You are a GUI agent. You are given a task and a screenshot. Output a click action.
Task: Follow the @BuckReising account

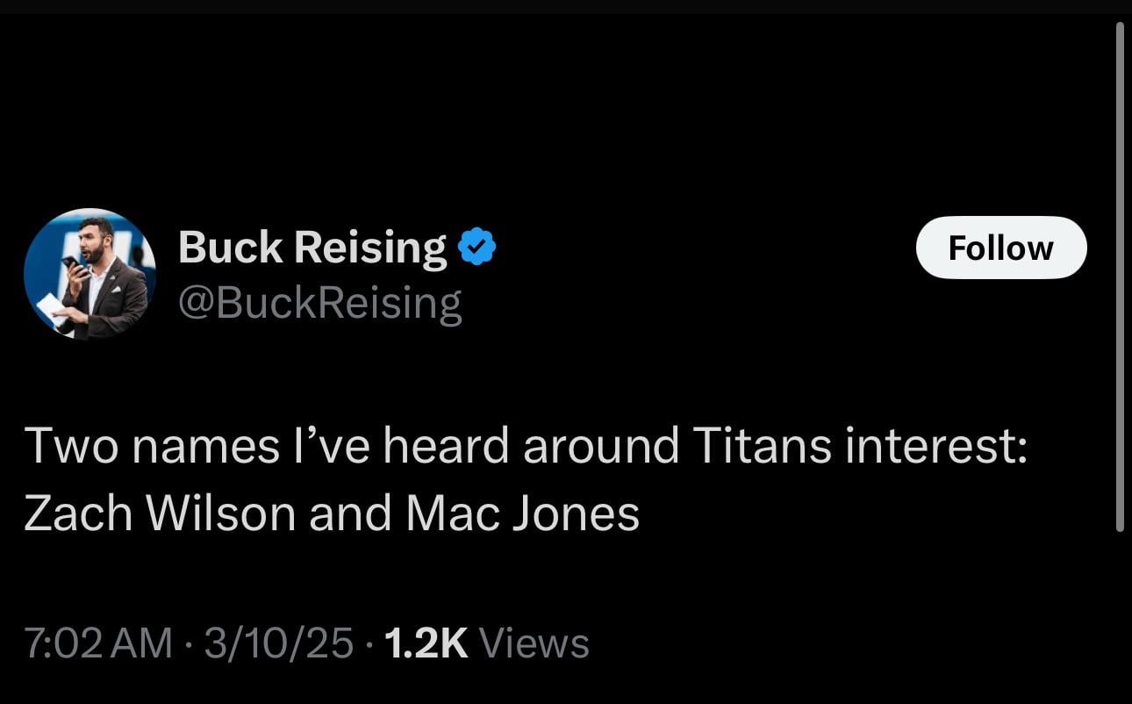click(1000, 247)
